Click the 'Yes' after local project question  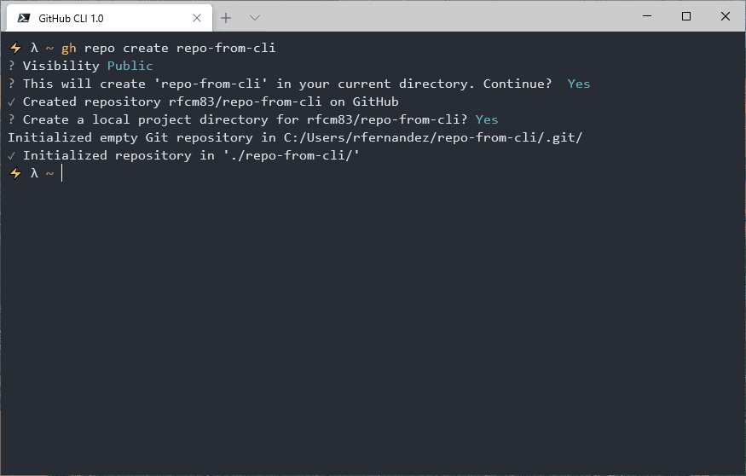487,119
